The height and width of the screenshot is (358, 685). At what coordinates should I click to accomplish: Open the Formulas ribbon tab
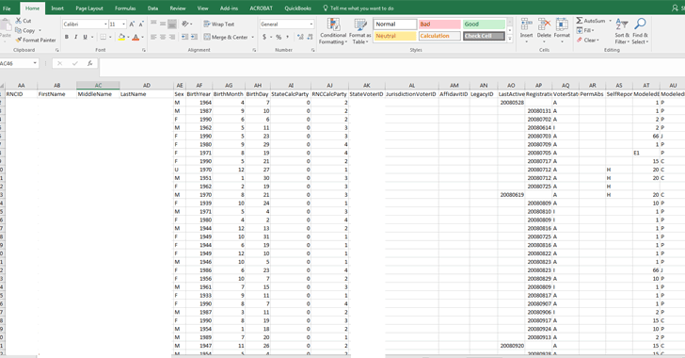[x=125, y=8]
